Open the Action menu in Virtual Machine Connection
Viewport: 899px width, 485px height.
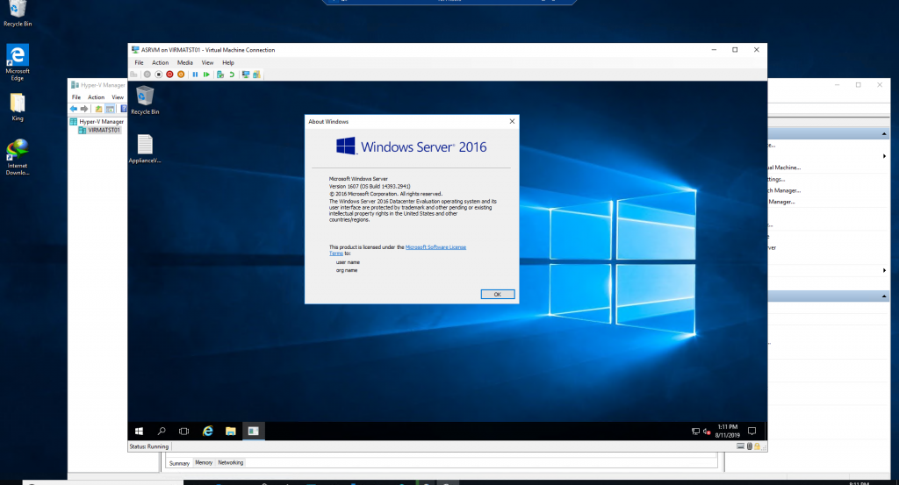tap(160, 62)
